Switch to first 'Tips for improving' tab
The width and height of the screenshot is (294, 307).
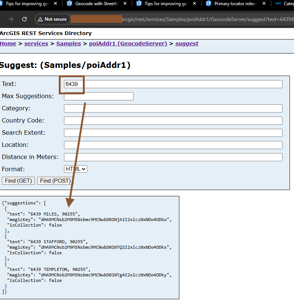[27, 4]
